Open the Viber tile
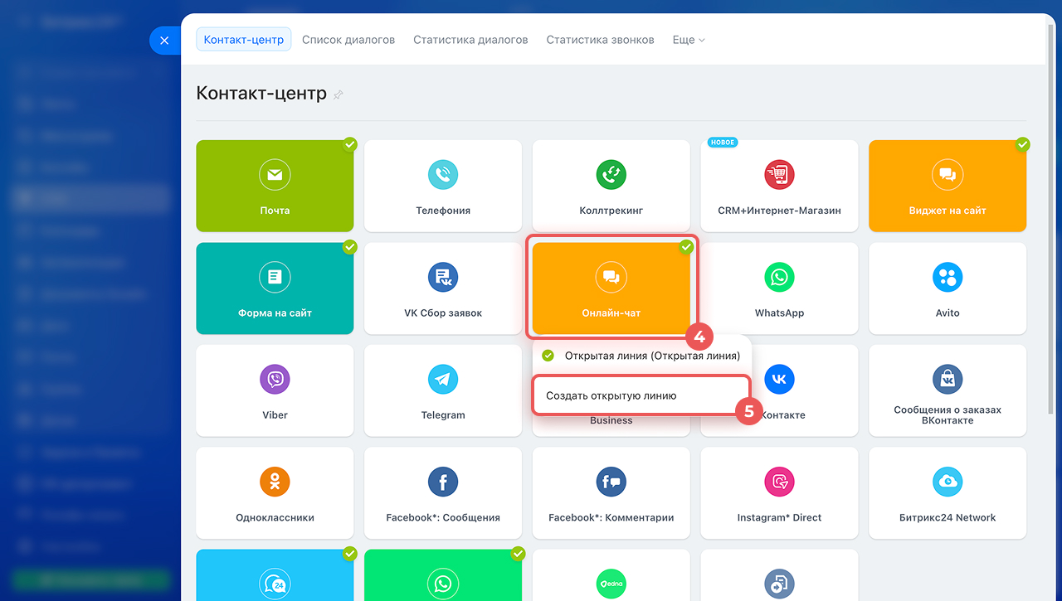This screenshot has height=601, width=1062. point(275,390)
